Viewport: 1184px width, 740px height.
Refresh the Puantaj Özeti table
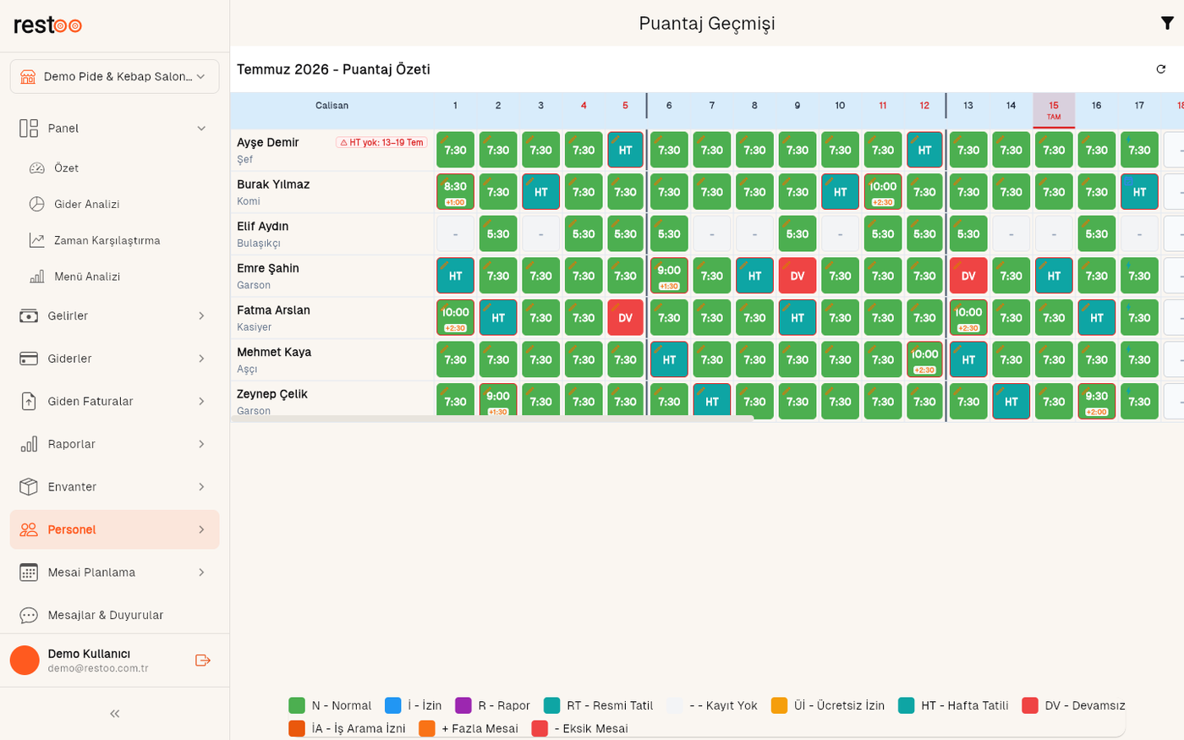[1160, 69]
